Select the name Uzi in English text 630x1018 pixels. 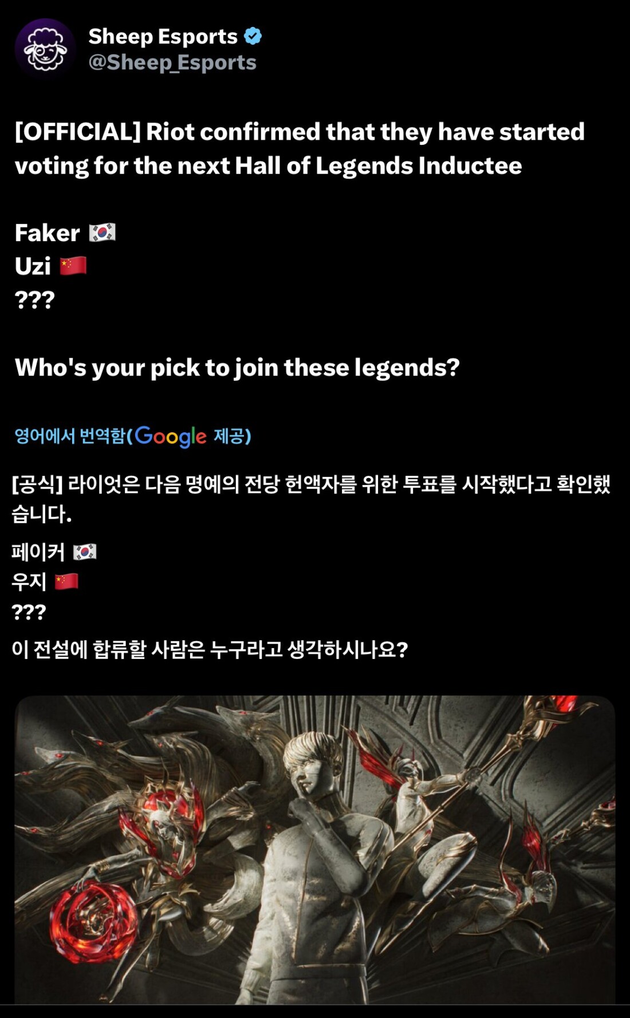tap(33, 266)
